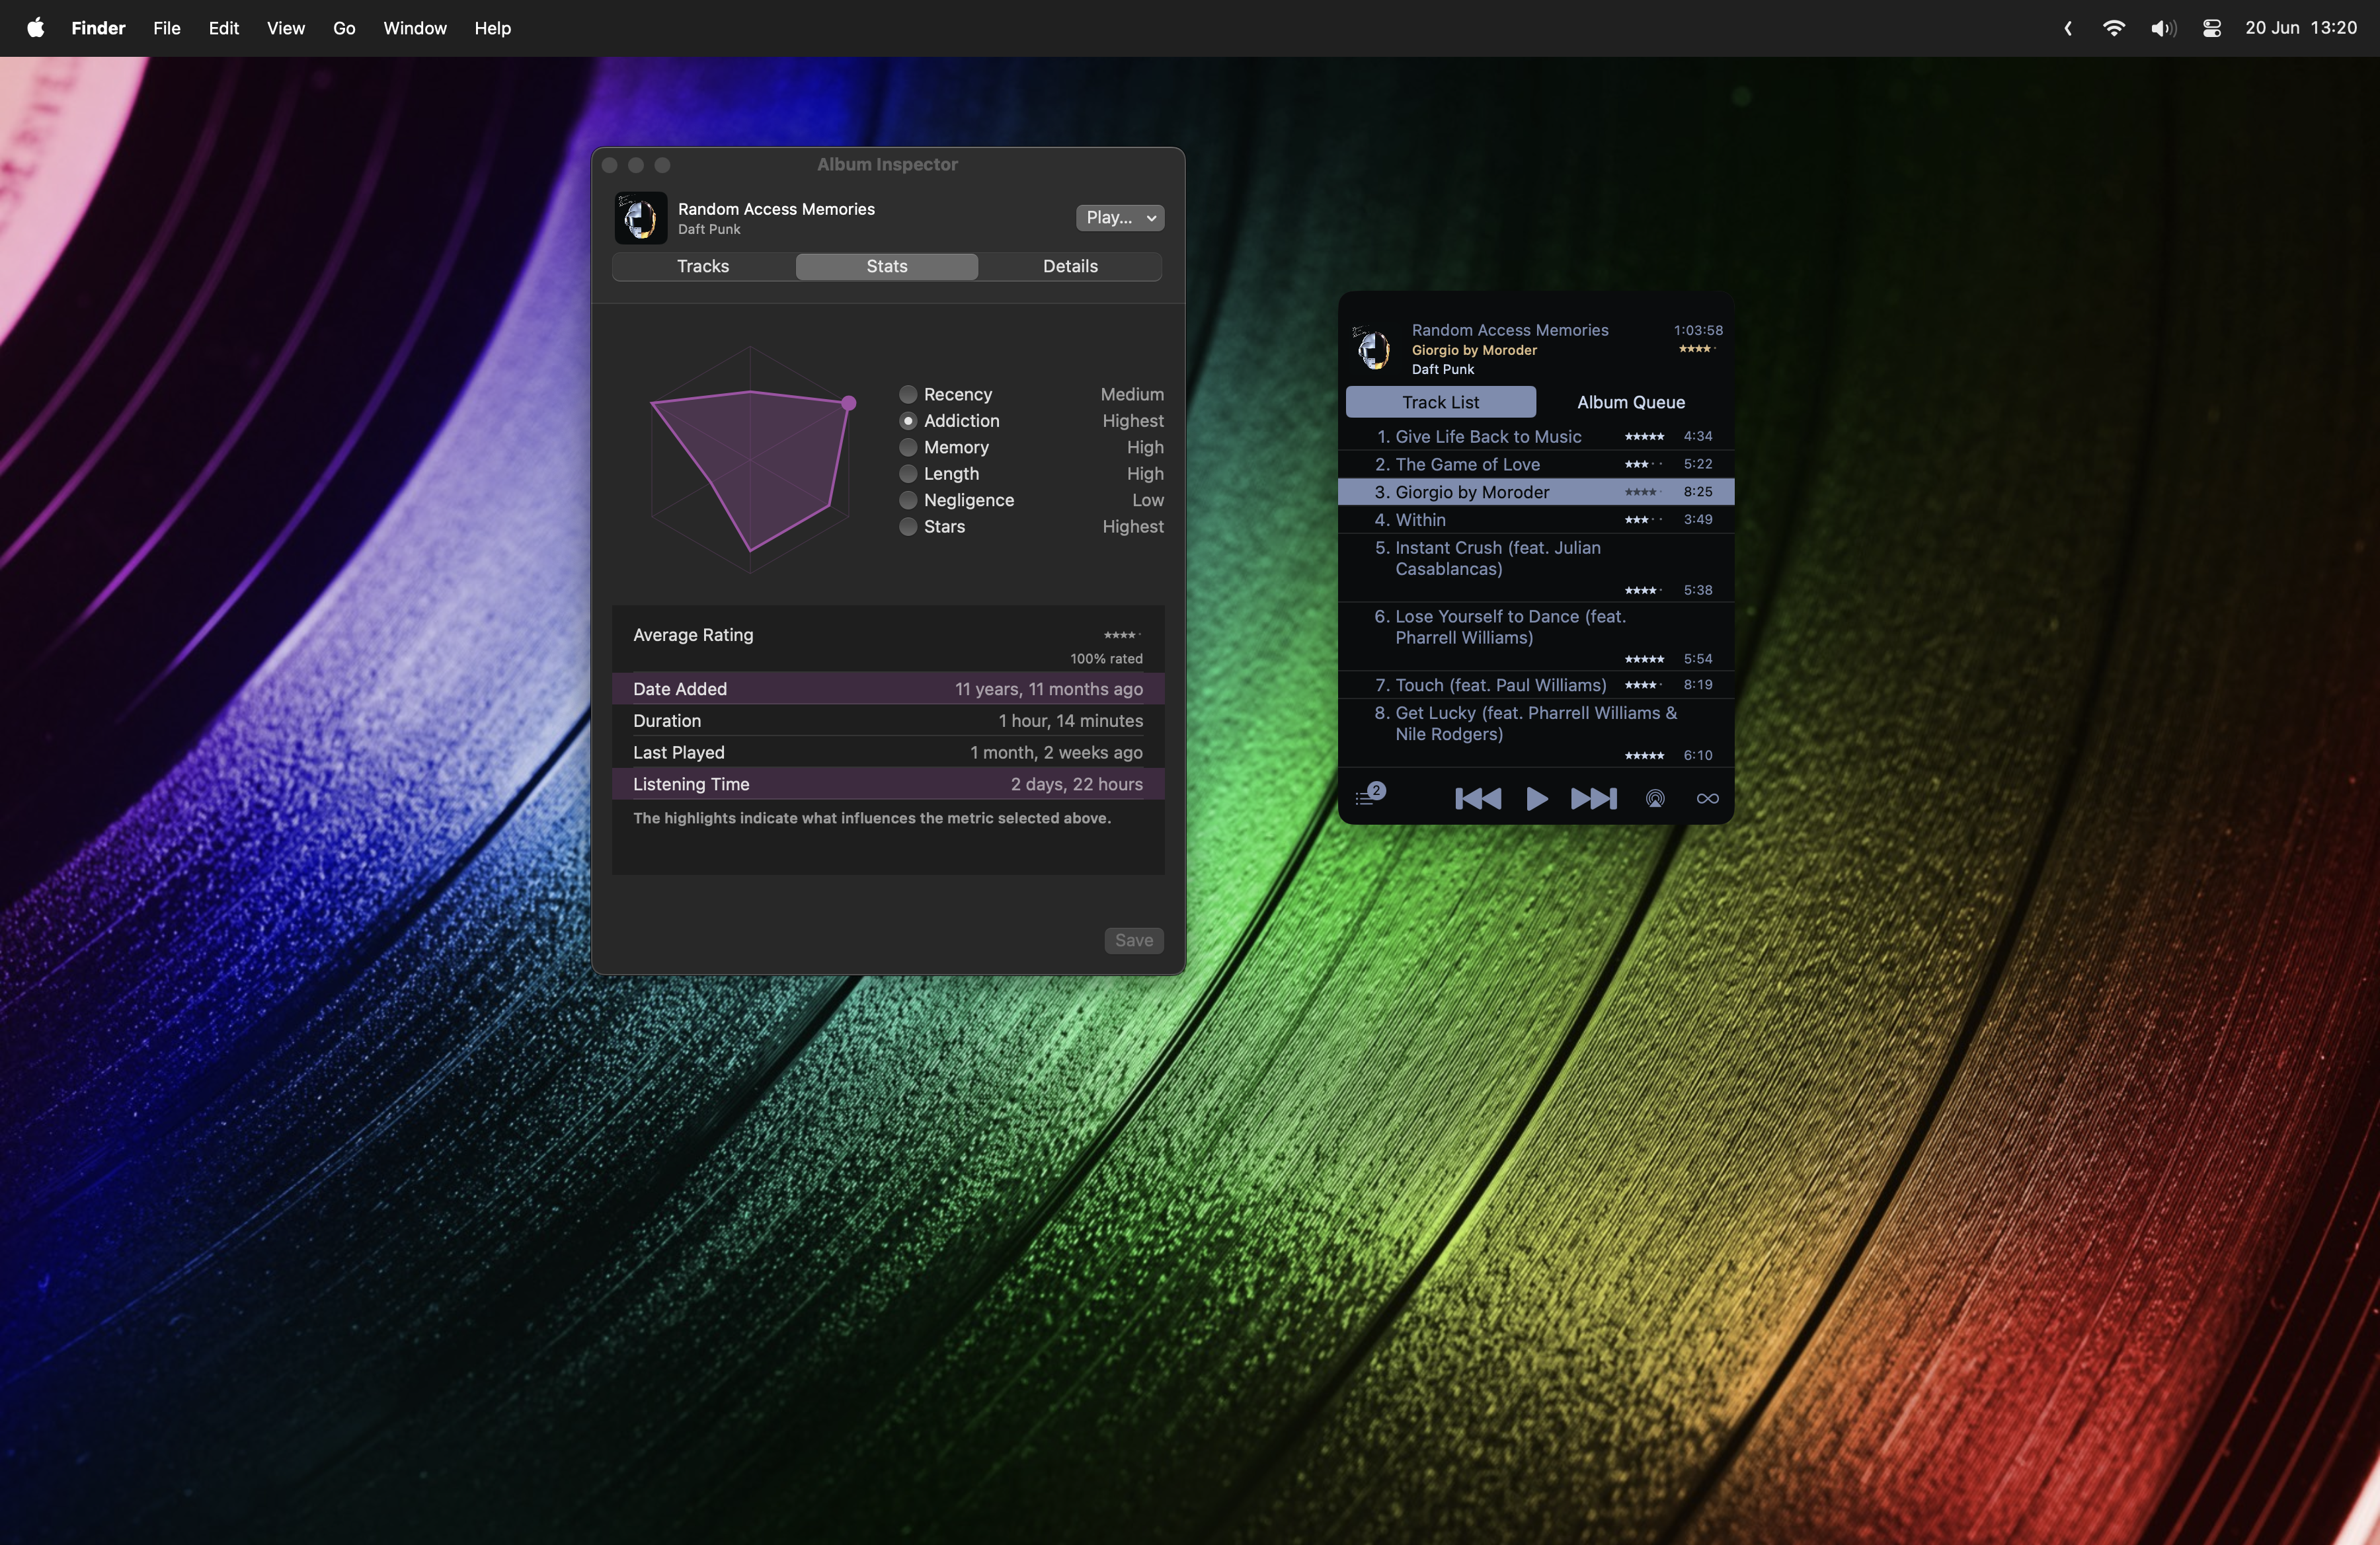Click the highlighted point on radar chart
Image resolution: width=2380 pixels, height=1545 pixels.
coord(848,402)
